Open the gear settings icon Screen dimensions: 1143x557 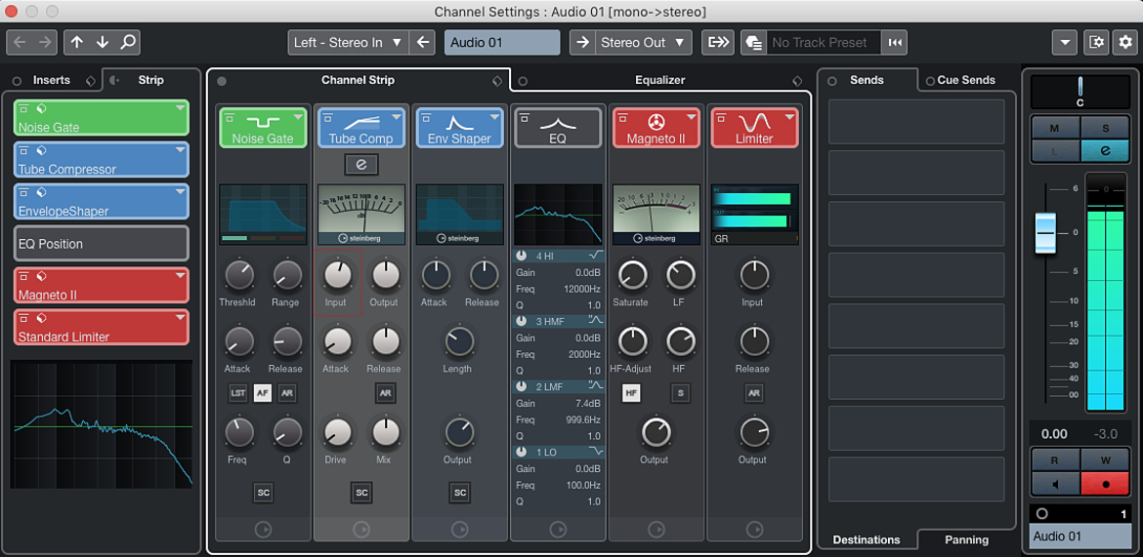(1125, 42)
